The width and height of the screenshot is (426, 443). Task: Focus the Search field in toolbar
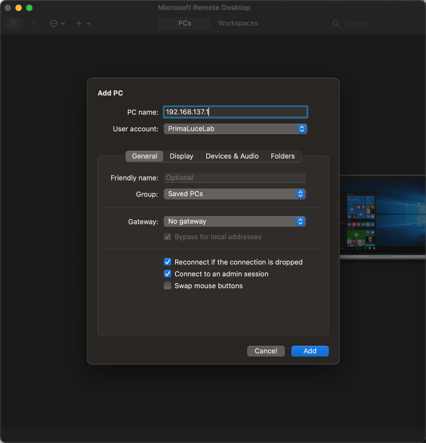tap(374, 23)
